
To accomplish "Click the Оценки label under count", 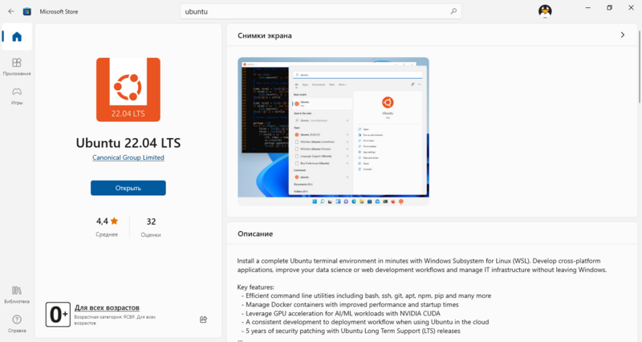I will (x=151, y=234).
